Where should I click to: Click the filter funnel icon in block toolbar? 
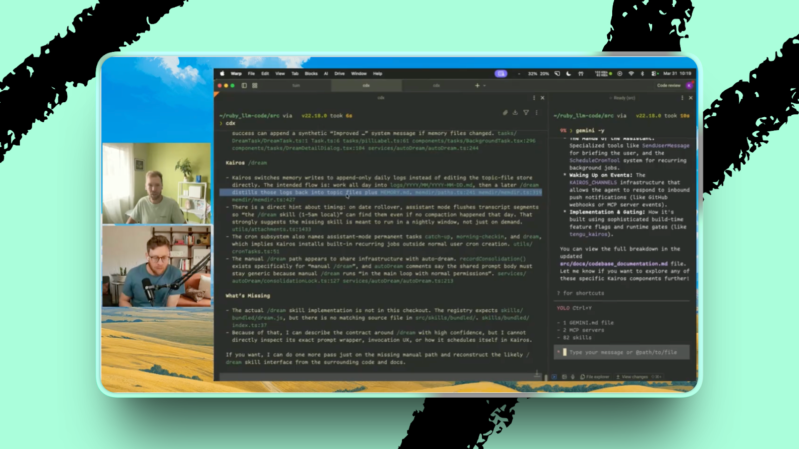coord(526,113)
